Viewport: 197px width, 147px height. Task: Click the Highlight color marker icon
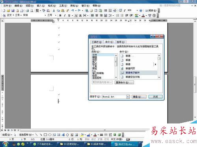click(x=137, y=15)
